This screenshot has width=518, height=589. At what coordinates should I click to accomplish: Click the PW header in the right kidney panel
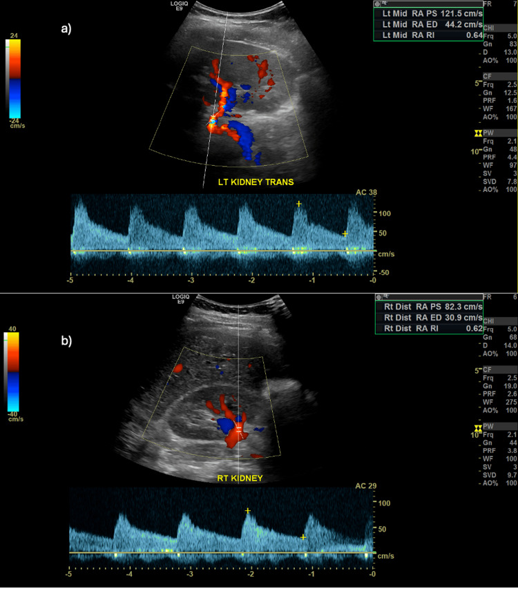pos(499,426)
